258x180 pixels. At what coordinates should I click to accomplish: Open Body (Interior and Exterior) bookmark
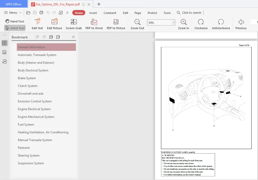coord(36,63)
